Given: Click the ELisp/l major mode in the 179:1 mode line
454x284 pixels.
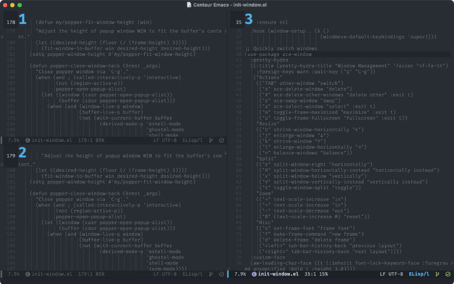Looking at the screenshot, I should click(193, 274).
